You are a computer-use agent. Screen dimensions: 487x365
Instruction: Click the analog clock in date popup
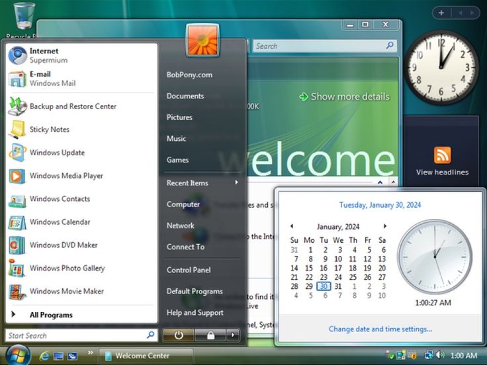(x=435, y=257)
